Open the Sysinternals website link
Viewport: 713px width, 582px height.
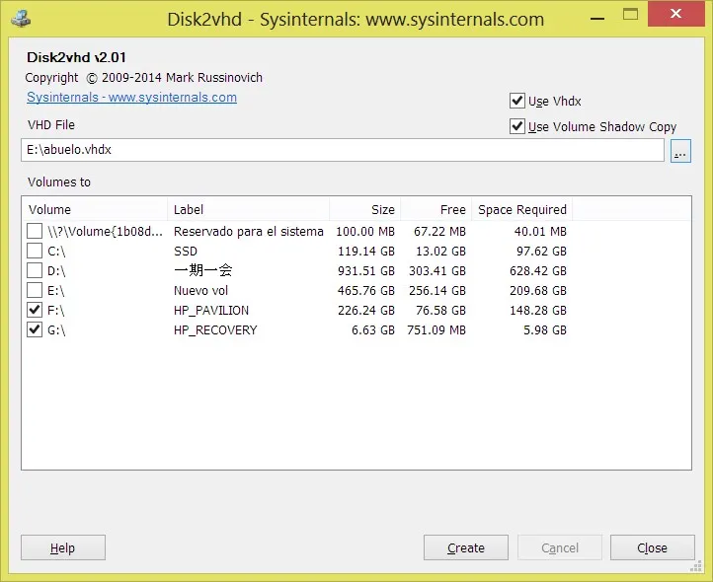(x=131, y=98)
